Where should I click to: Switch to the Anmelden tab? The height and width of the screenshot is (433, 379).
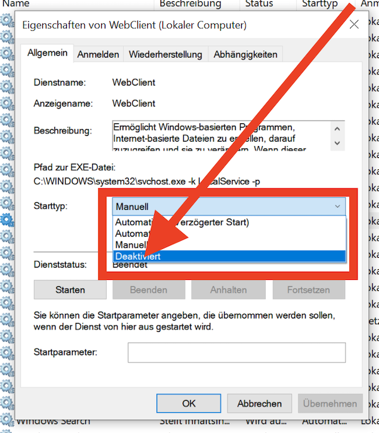(98, 54)
